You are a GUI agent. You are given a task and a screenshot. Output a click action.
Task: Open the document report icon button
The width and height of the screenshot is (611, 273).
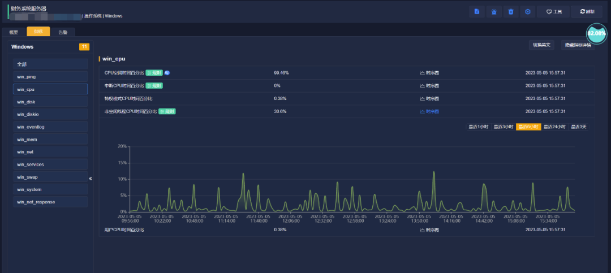[x=476, y=12]
